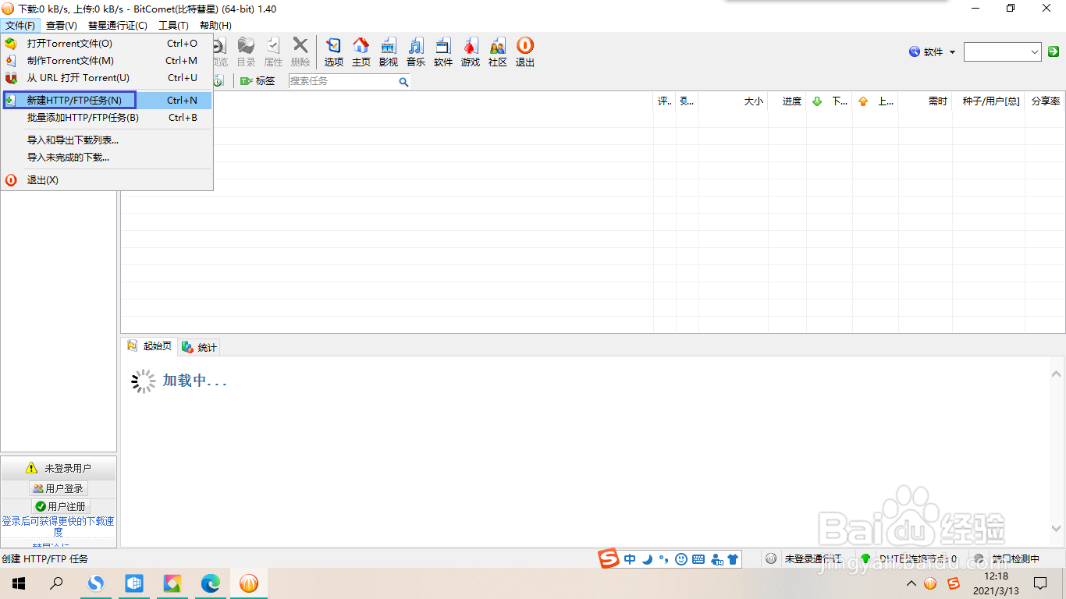The image size is (1066, 599).
Task: Open Microsoft Edge from the taskbar
Action: coord(211,583)
